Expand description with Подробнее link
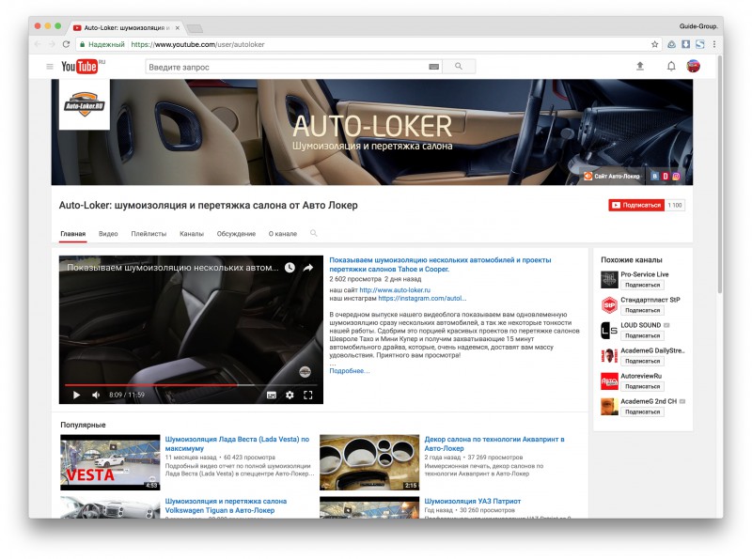This screenshot has width=752, height=559. pyautogui.click(x=350, y=370)
